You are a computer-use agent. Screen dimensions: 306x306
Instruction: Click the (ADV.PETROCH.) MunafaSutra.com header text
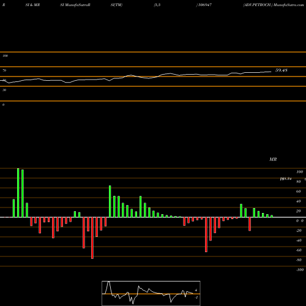(274, 5)
